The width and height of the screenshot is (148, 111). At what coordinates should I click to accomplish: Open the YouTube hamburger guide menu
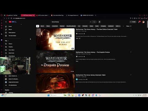[6, 22]
